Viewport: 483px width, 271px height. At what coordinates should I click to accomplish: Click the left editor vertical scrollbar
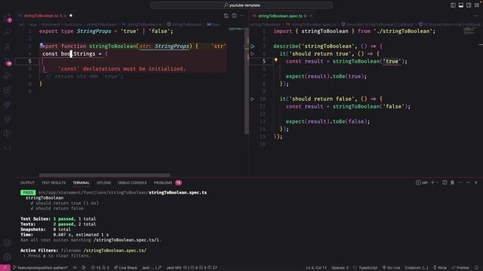(x=247, y=81)
